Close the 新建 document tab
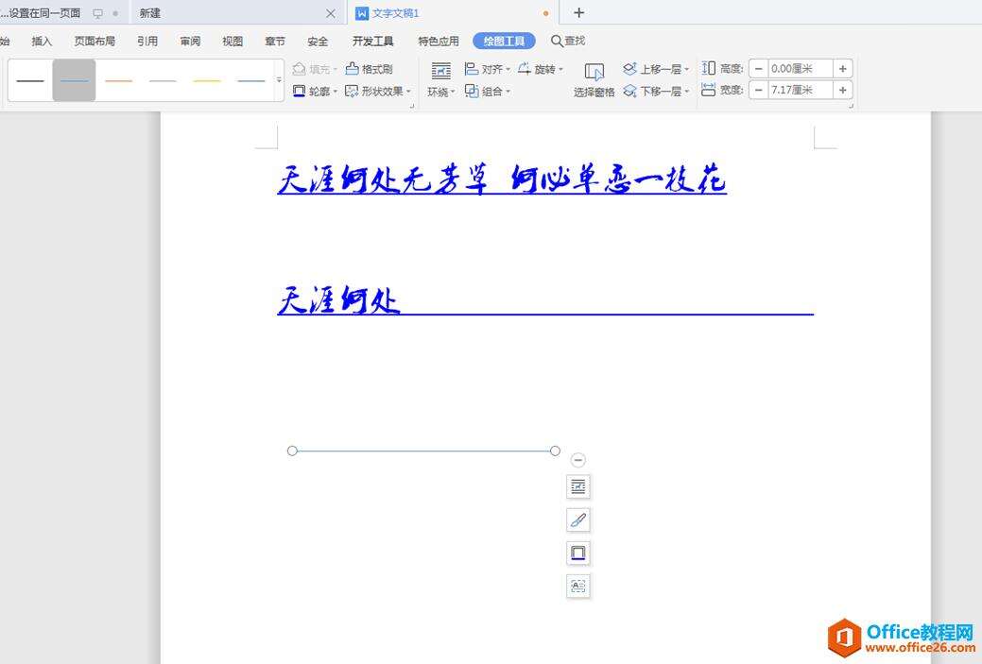 pyautogui.click(x=331, y=13)
